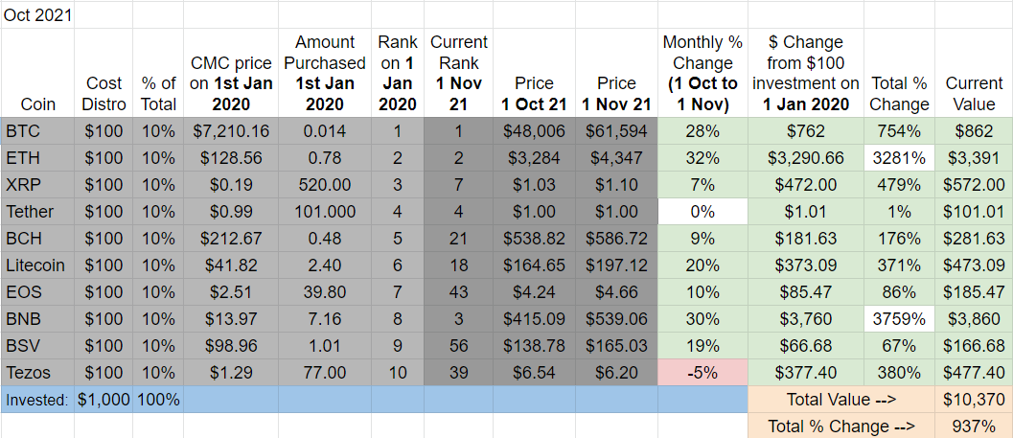Select BNB Jan 2020 price $13.97

231,319
